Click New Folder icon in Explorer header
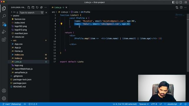The image size is (189, 106). 33,7
